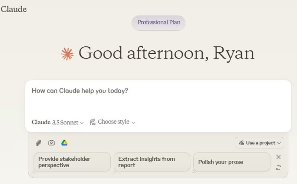The height and width of the screenshot is (184, 297).
Task: Dismiss suggestions with the X icon
Action: tap(278, 157)
